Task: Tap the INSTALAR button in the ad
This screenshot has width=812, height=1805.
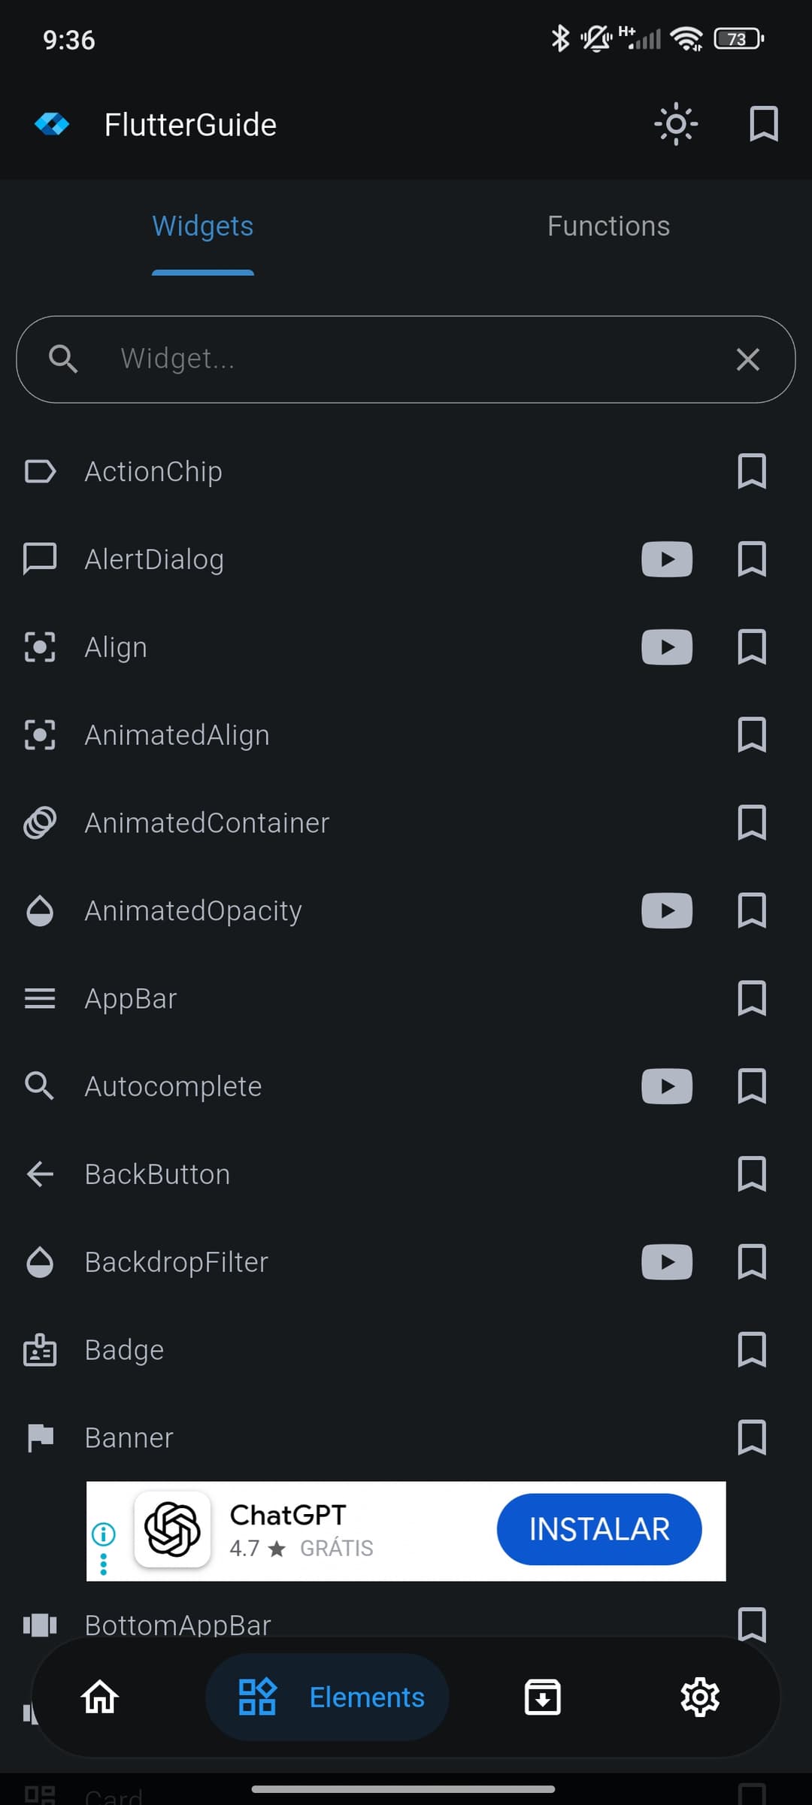Action: click(x=598, y=1529)
